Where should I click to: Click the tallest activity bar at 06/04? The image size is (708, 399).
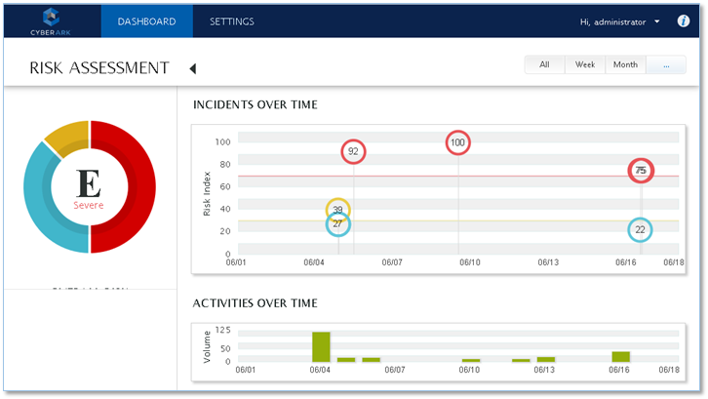click(321, 347)
